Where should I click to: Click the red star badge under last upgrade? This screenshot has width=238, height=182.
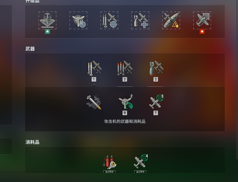[x=202, y=31]
